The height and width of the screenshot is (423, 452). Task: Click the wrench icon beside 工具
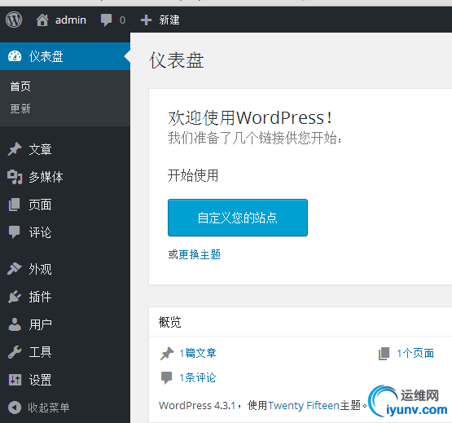point(15,352)
